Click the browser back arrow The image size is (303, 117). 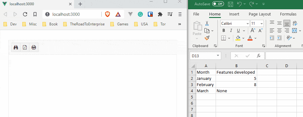[5, 14]
